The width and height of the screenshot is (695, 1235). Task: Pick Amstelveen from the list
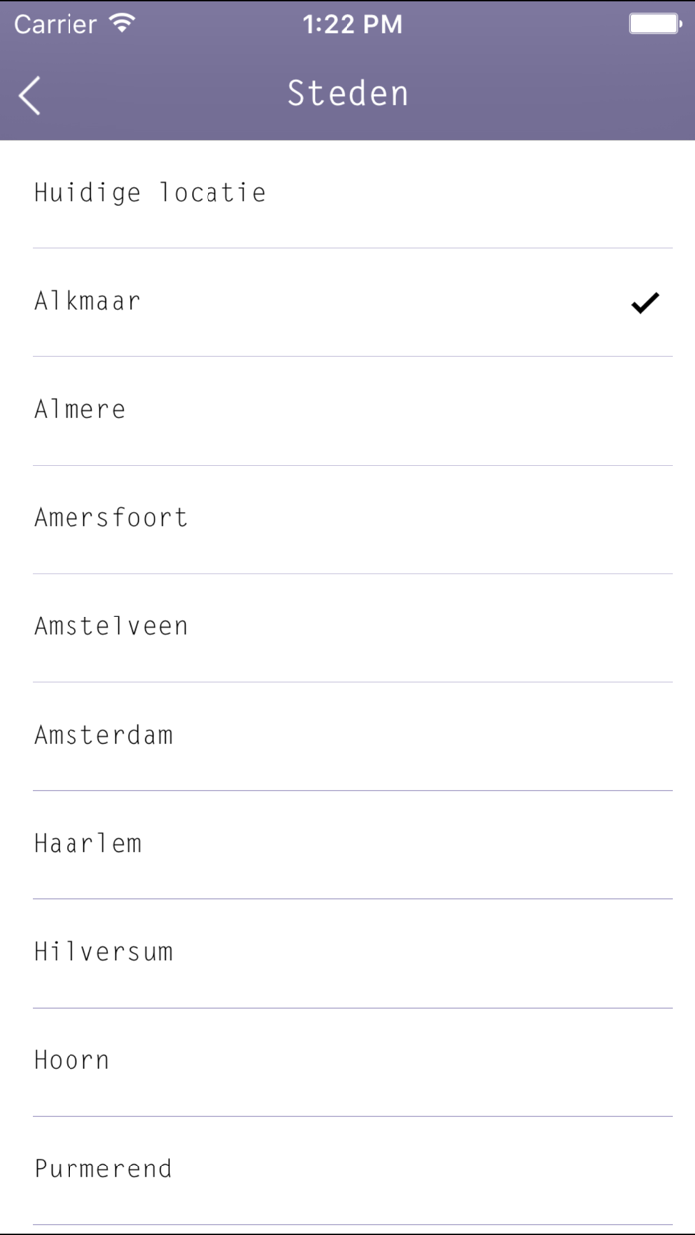pos(111,626)
